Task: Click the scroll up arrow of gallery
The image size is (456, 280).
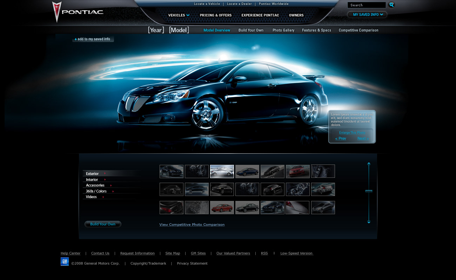Action: [369, 163]
